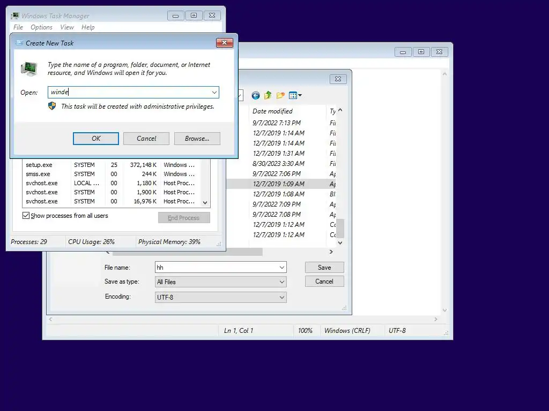Select file dated 9/7/2022 7:09 PM
549x411 pixels.
coord(277,204)
